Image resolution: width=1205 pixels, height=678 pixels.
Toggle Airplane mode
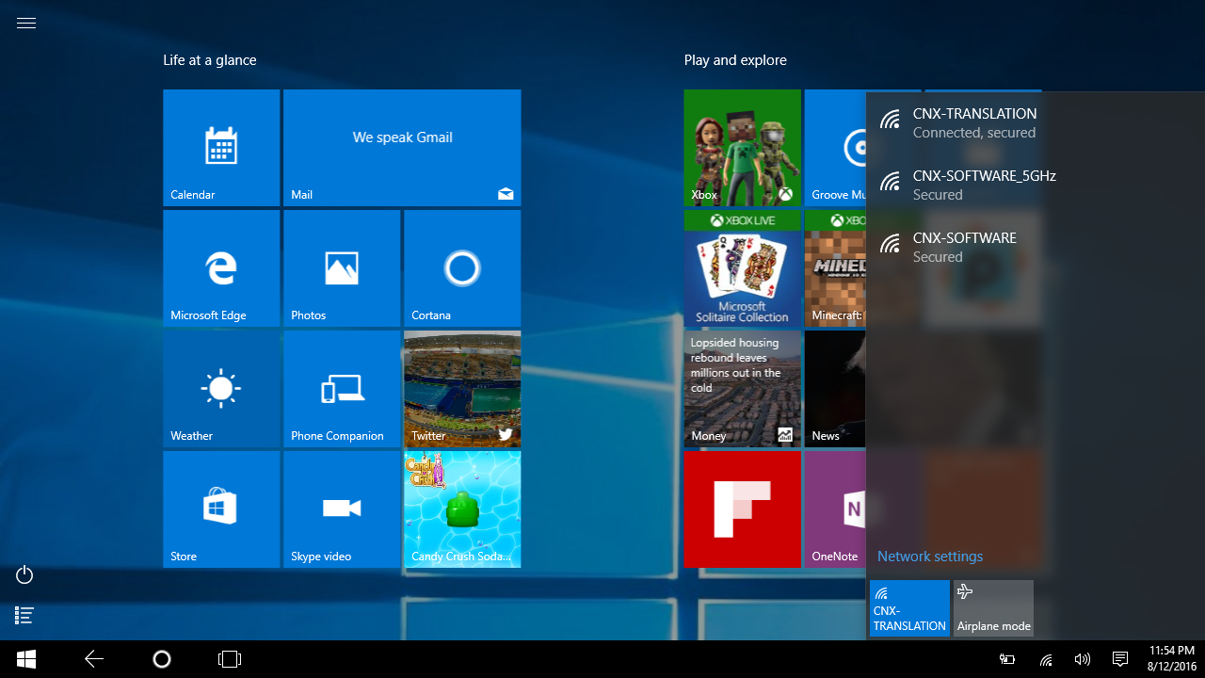993,608
